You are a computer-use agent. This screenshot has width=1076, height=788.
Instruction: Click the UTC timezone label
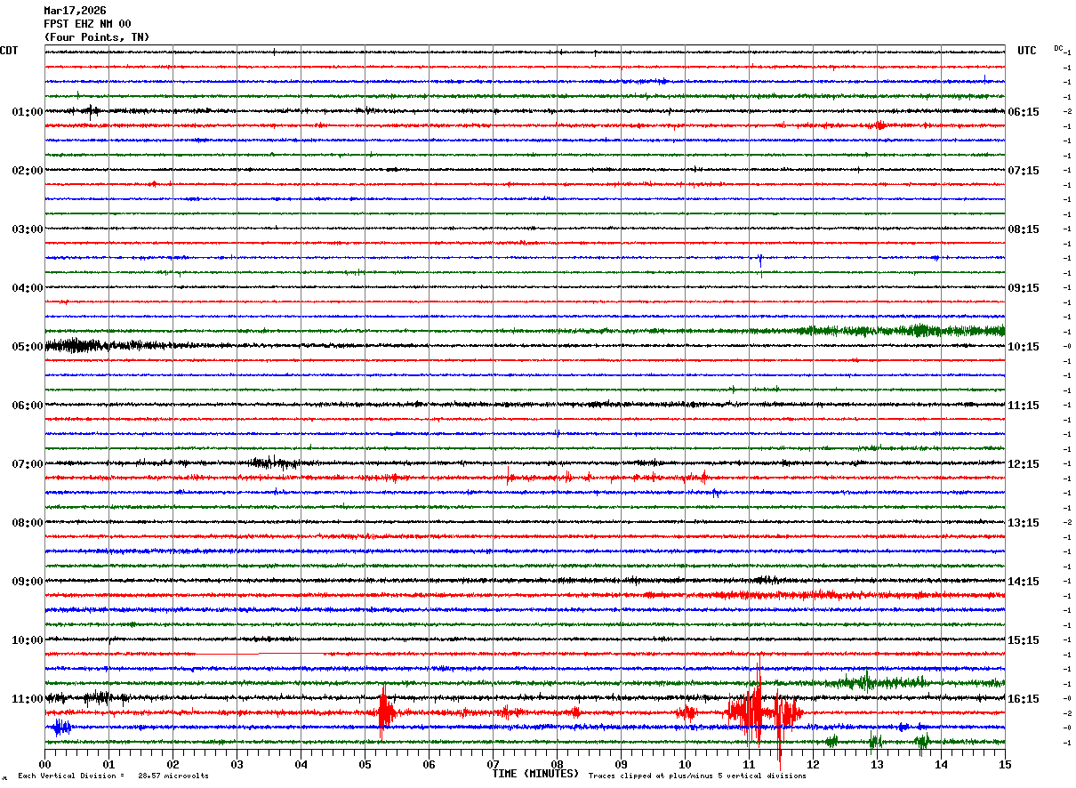(x=1027, y=51)
